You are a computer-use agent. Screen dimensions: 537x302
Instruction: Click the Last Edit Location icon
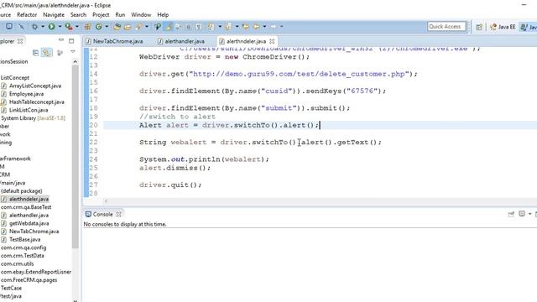coord(246,26)
